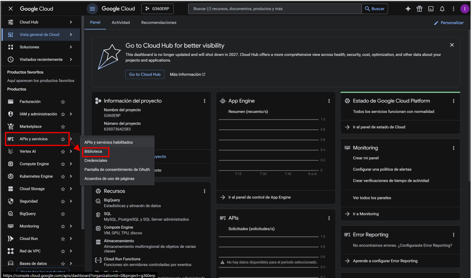Focus the Buscar recursos search field

pos(275,9)
